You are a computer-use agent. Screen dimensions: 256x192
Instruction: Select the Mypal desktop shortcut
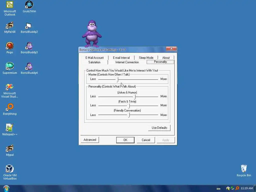click(10, 150)
